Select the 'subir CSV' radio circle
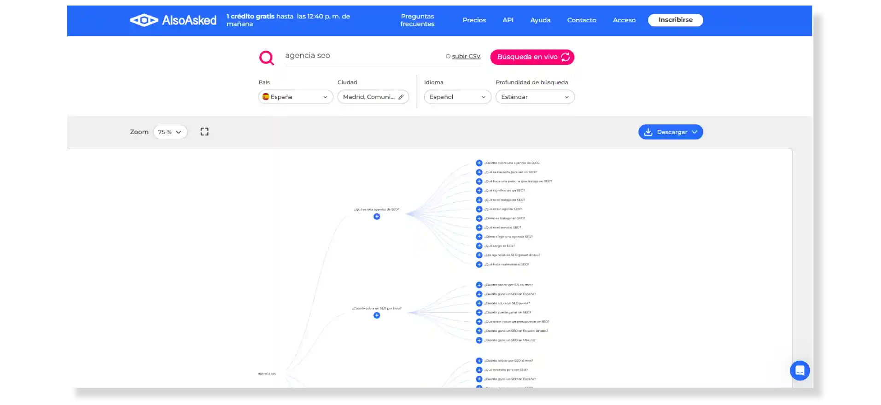 coord(448,57)
